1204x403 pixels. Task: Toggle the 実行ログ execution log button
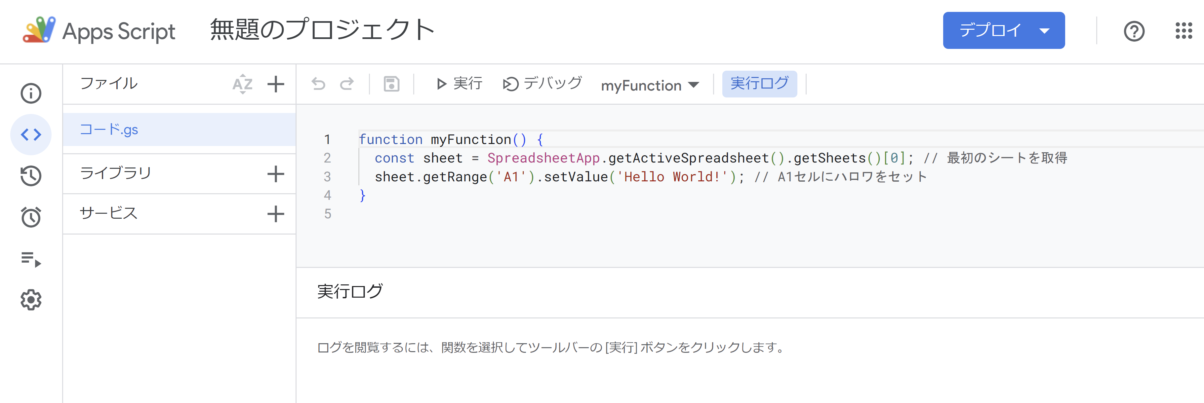tap(759, 84)
